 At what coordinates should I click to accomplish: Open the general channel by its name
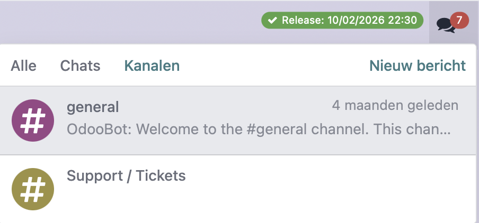tap(93, 107)
